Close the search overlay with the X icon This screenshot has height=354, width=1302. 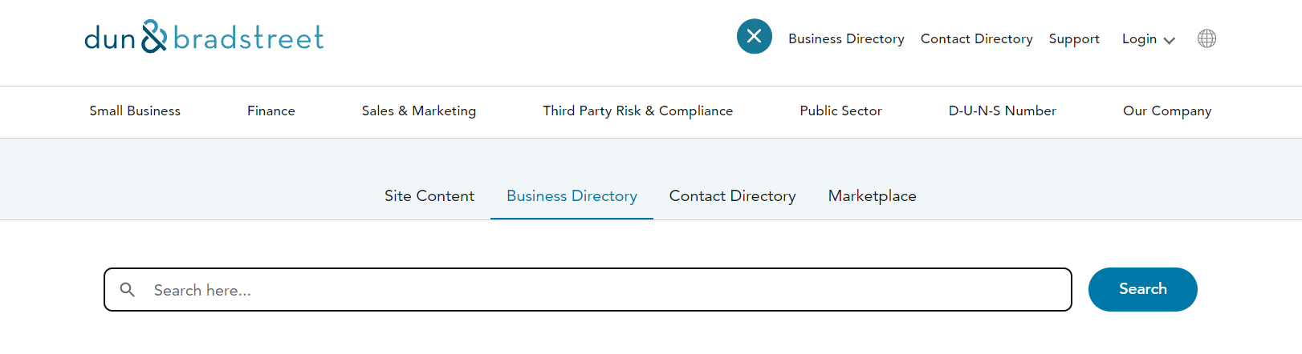[755, 36]
